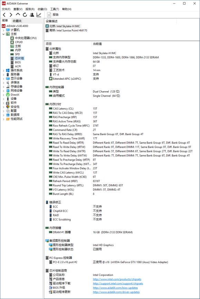This screenshot has width=200, height=299.
Task: Open the 收藏(O) menu
Action: click(x=42, y=9)
